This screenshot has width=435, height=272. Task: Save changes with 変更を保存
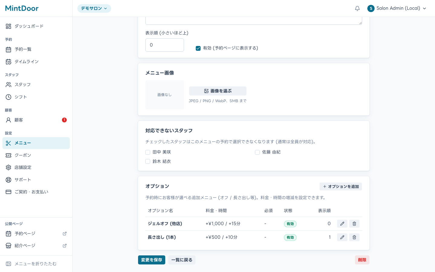click(152, 260)
